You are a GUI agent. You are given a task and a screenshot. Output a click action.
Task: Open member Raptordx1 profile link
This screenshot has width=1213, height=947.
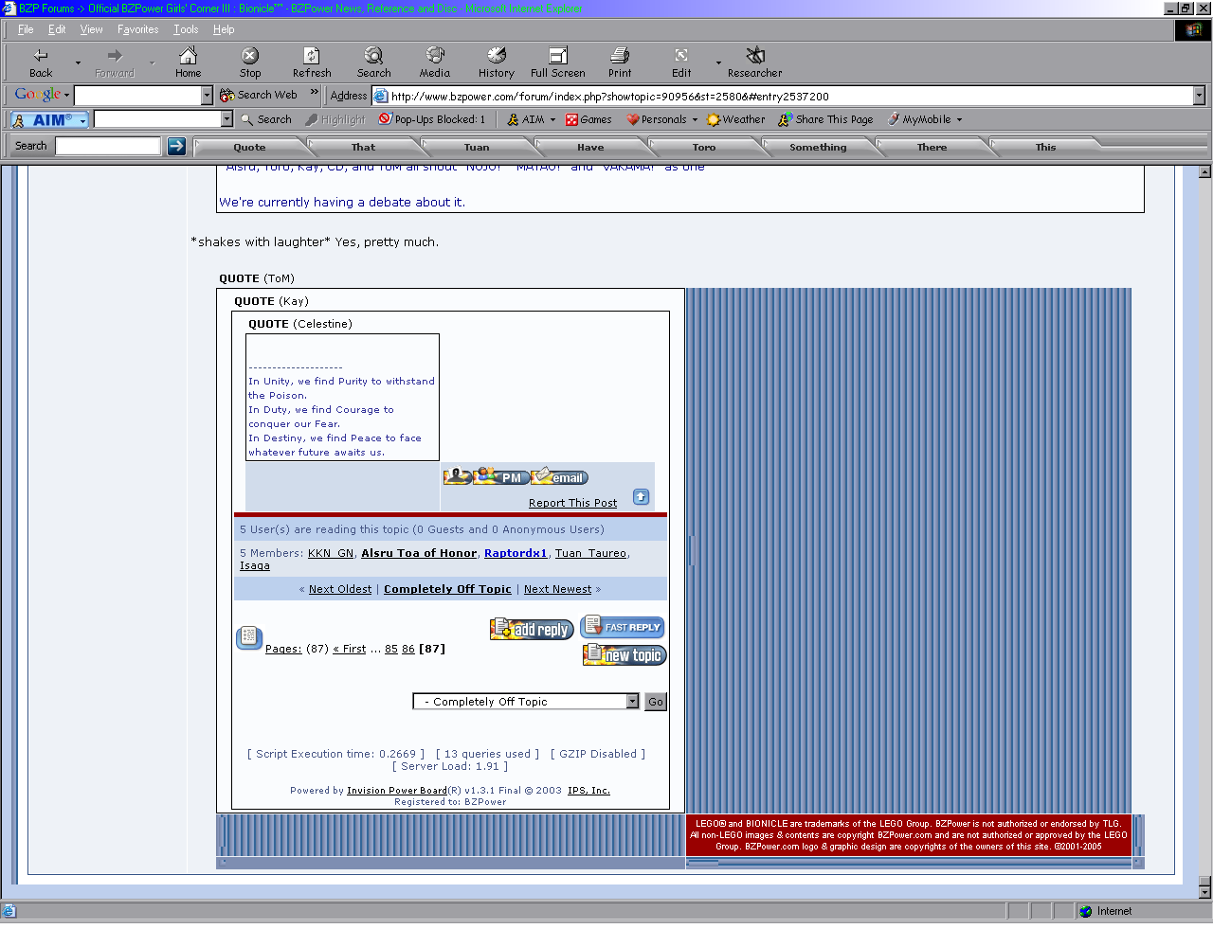(516, 553)
